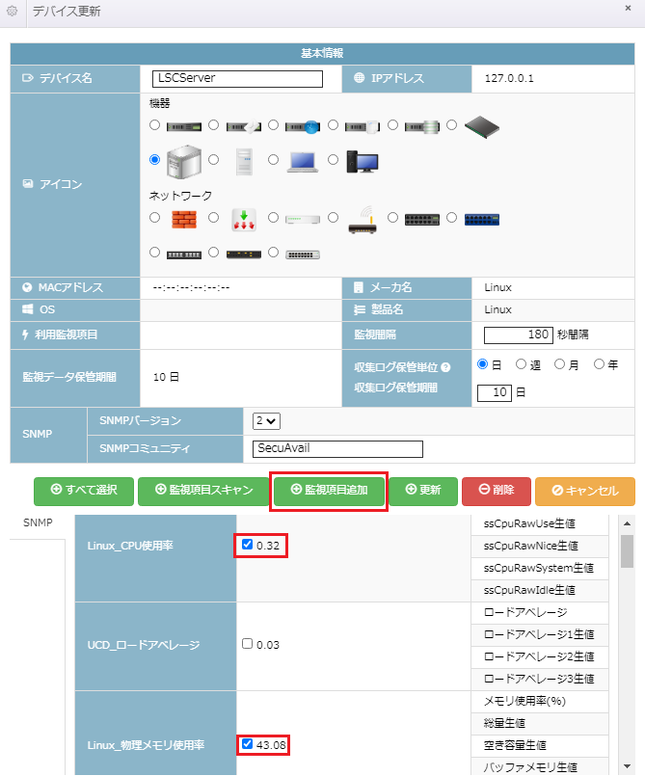
Task: Select the desktop PC with monitor icon
Action: point(363,161)
